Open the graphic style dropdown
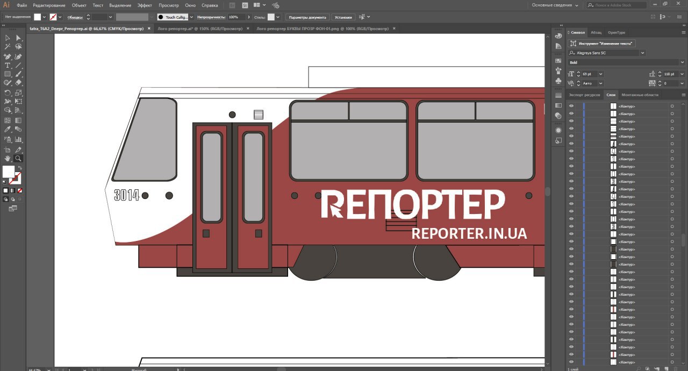Viewport: 688px width, 371px height. pyautogui.click(x=278, y=17)
